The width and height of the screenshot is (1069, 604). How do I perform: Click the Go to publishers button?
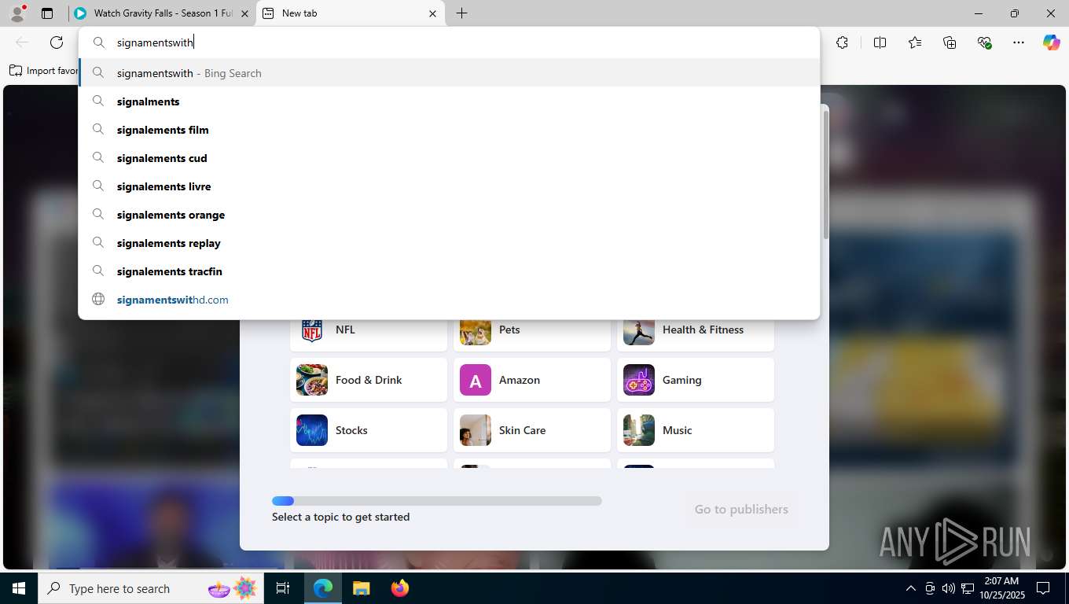pyautogui.click(x=741, y=510)
